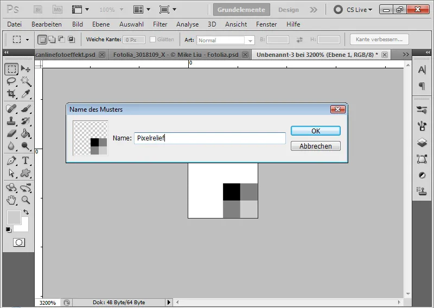
Task: Select the Crop tool
Action: 11,94
